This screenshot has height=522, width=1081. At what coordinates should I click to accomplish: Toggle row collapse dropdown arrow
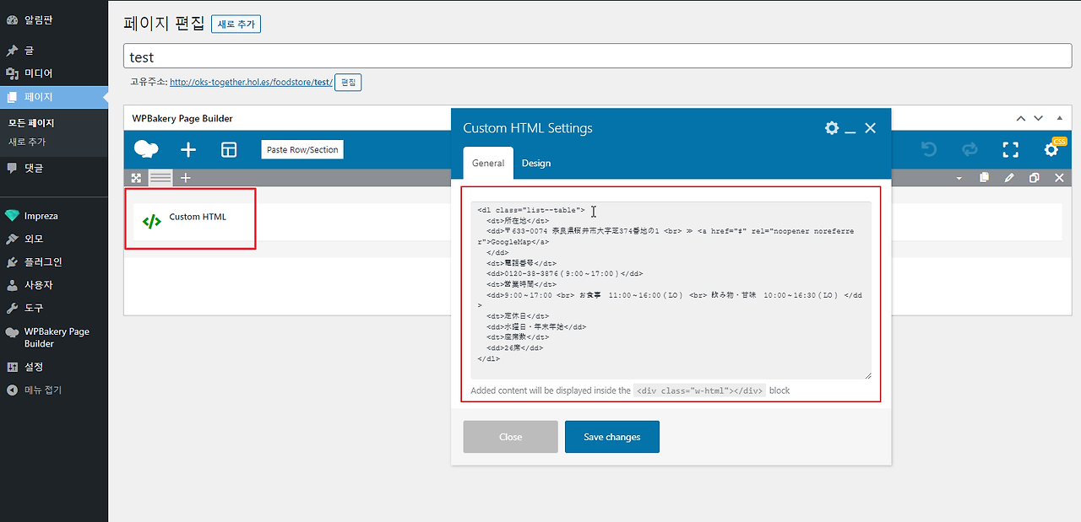point(959,178)
